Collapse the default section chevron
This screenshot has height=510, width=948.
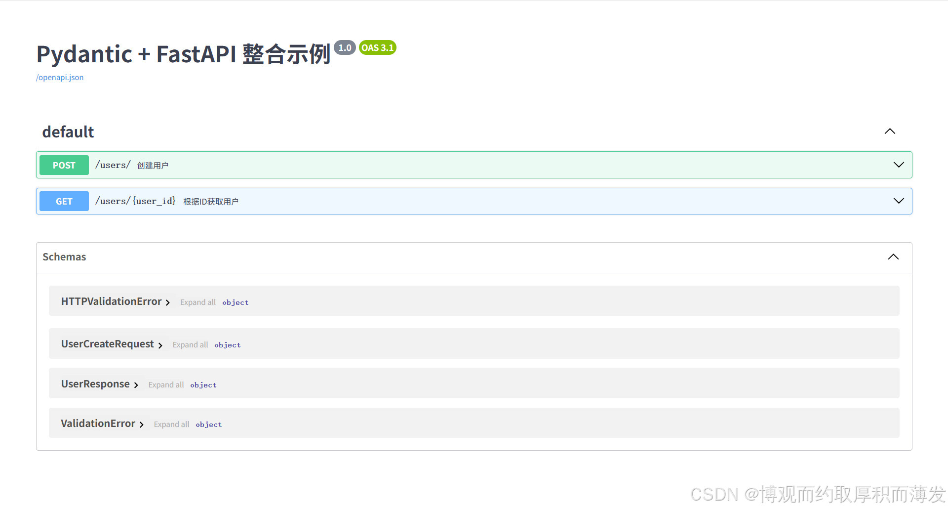(x=890, y=131)
